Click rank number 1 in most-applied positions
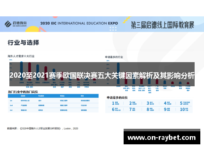 point(113,103)
